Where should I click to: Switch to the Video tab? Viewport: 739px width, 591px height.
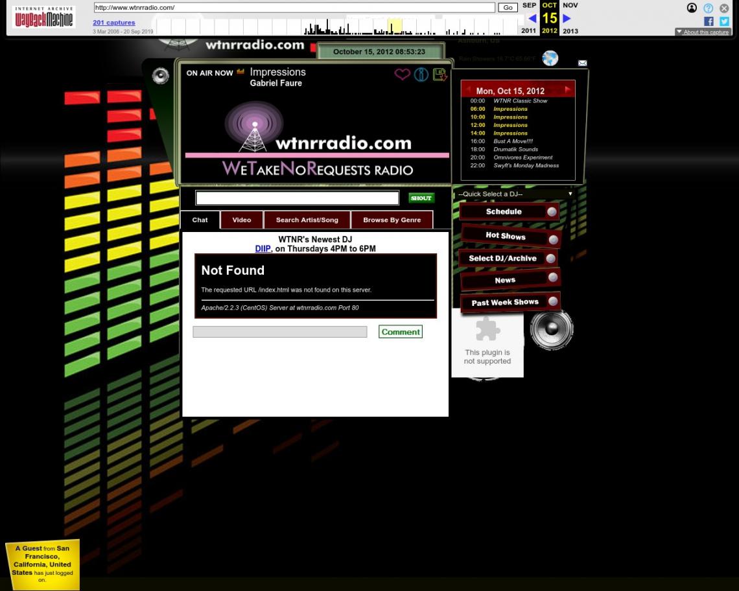click(241, 220)
